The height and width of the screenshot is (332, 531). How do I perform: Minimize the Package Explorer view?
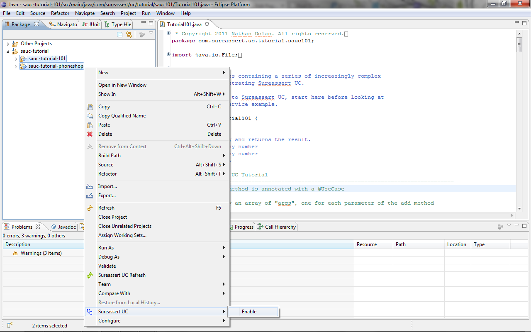[144, 23]
